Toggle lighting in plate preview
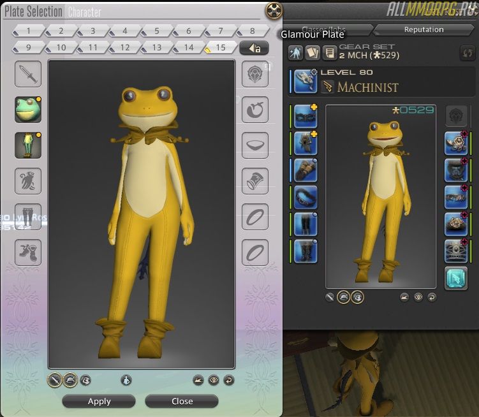Viewport: 479px width, 417px height. click(x=198, y=381)
